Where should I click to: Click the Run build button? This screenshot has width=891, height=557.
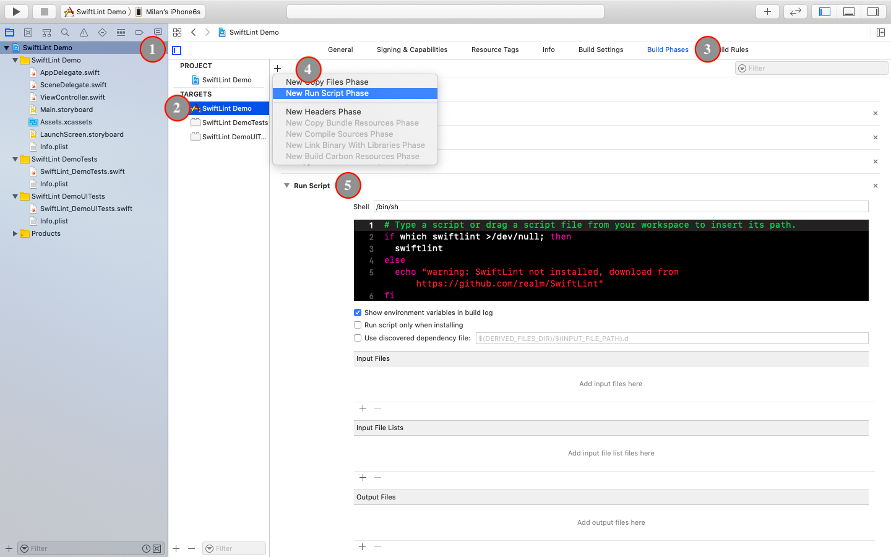coord(16,11)
